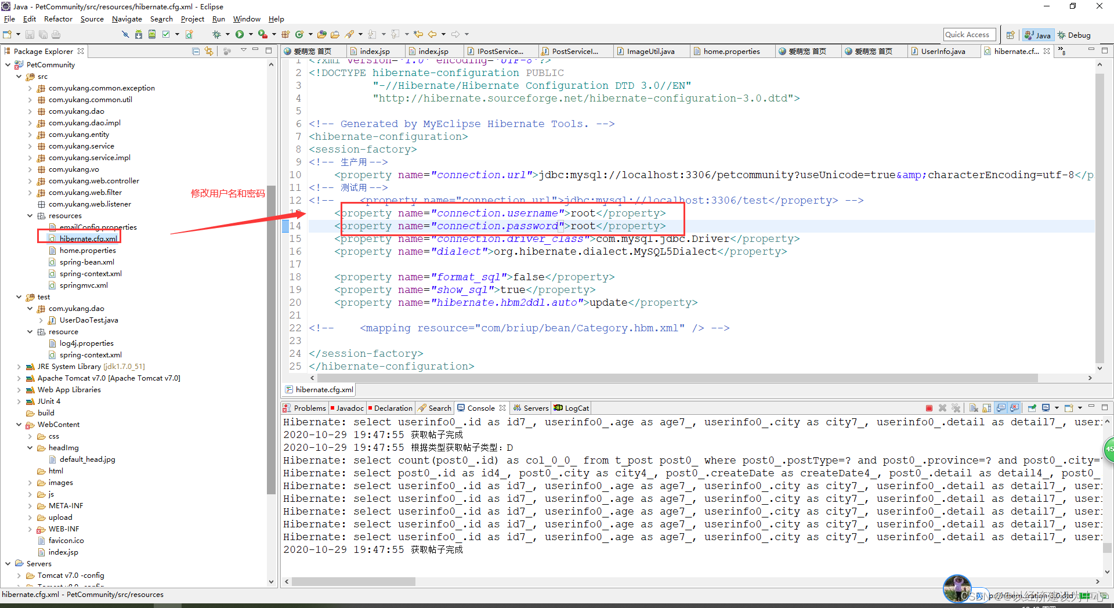Open the Quick Access field
The height and width of the screenshot is (608, 1114).
pyautogui.click(x=969, y=34)
